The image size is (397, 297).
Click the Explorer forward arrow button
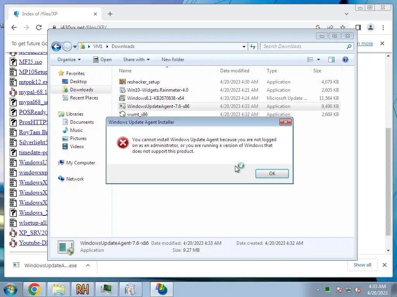coord(67,46)
